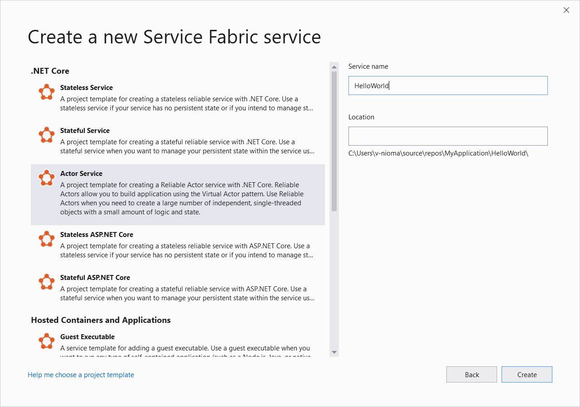This screenshot has width=580, height=407.
Task: Click the scrollbar down arrow
Action: (x=334, y=352)
